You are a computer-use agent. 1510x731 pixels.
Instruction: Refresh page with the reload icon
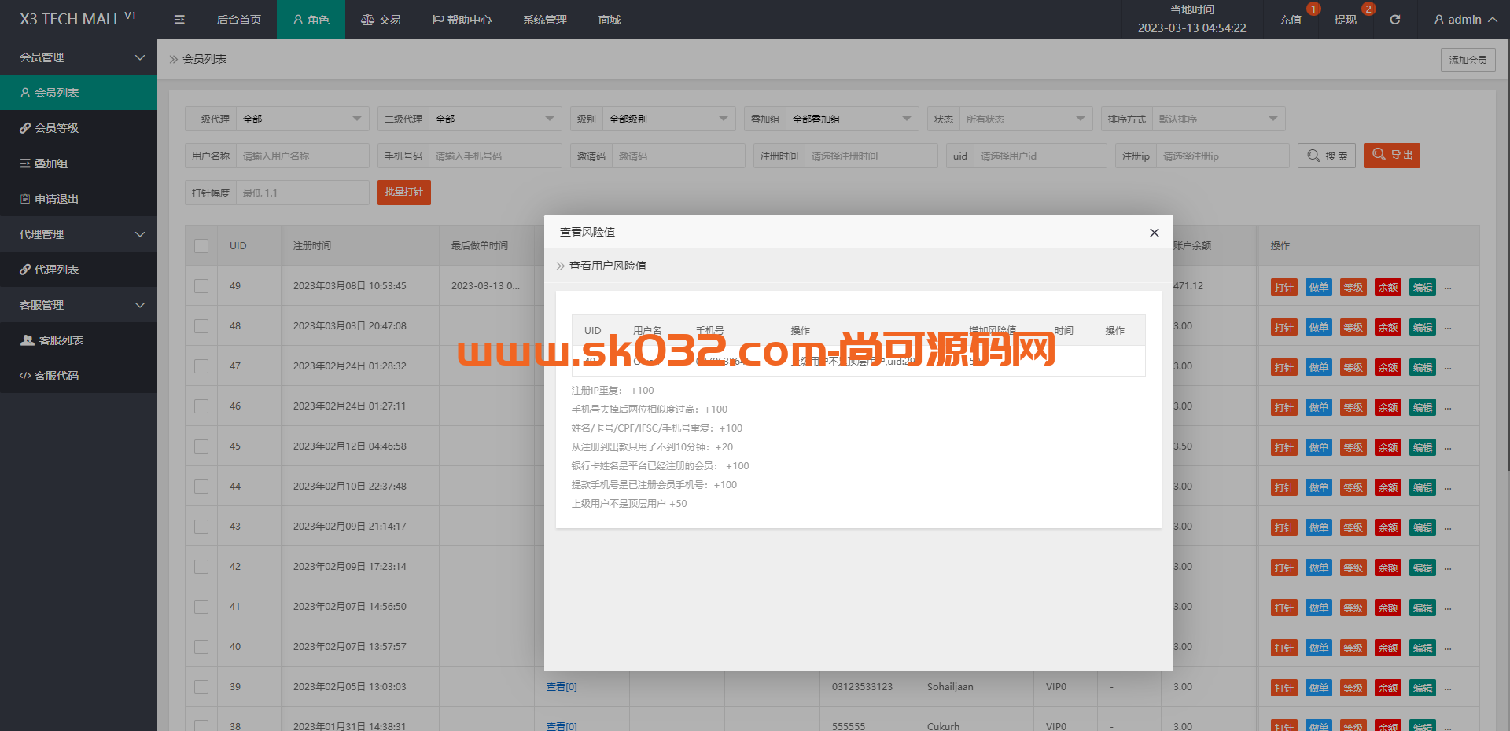click(x=1395, y=20)
